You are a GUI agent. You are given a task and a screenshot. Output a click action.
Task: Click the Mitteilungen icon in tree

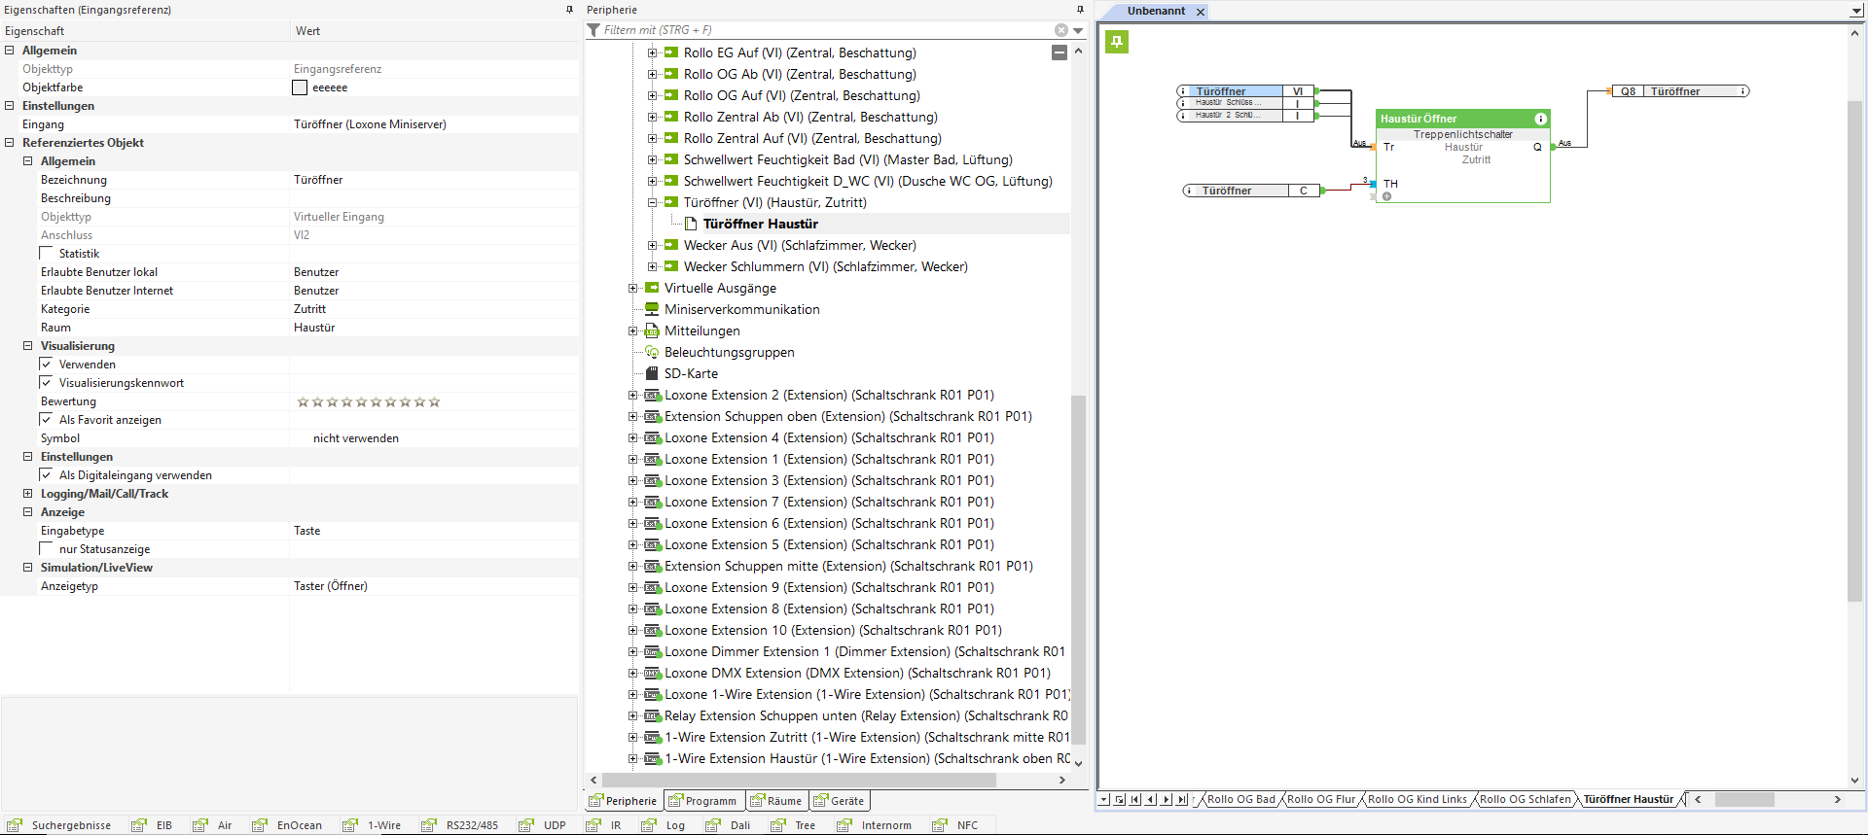(x=652, y=331)
